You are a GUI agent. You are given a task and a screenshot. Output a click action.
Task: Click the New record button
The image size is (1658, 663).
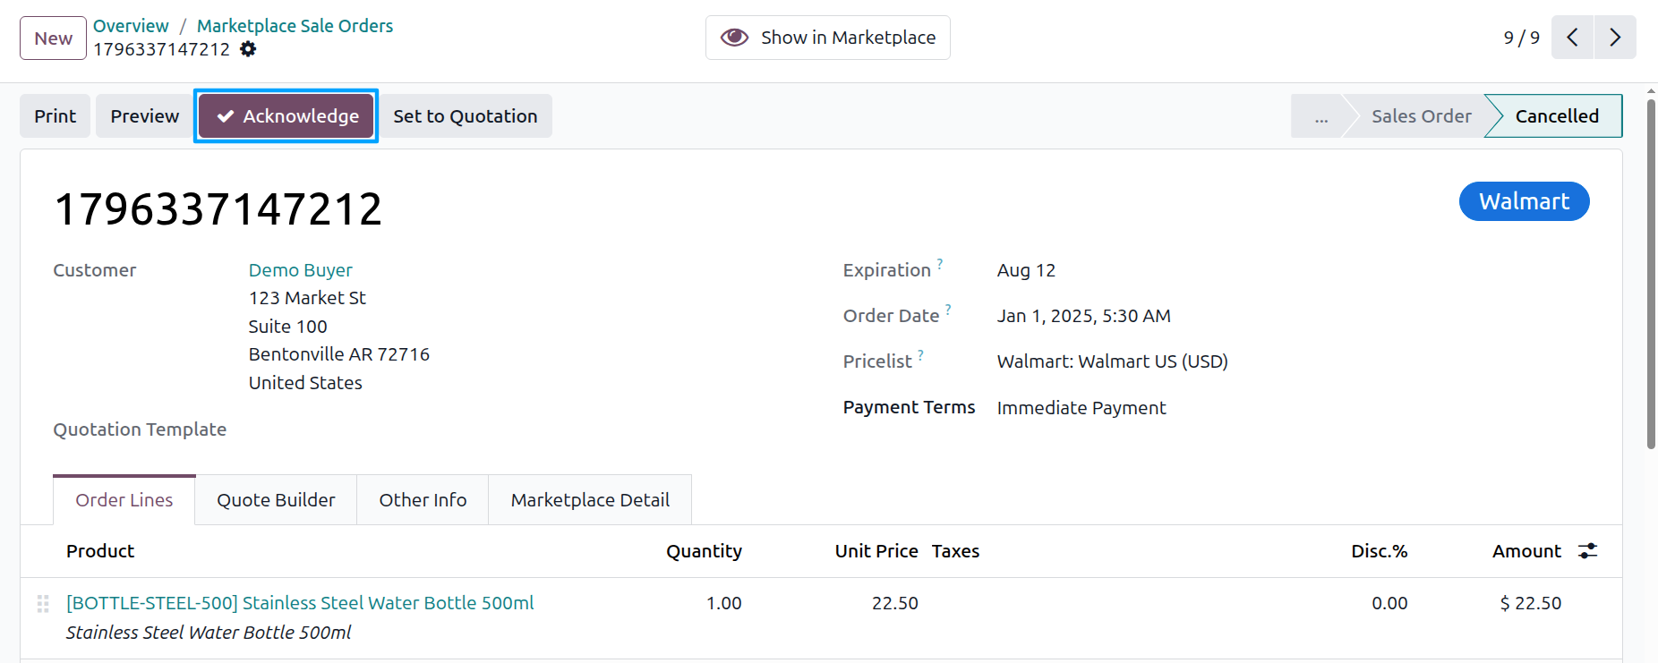point(53,38)
